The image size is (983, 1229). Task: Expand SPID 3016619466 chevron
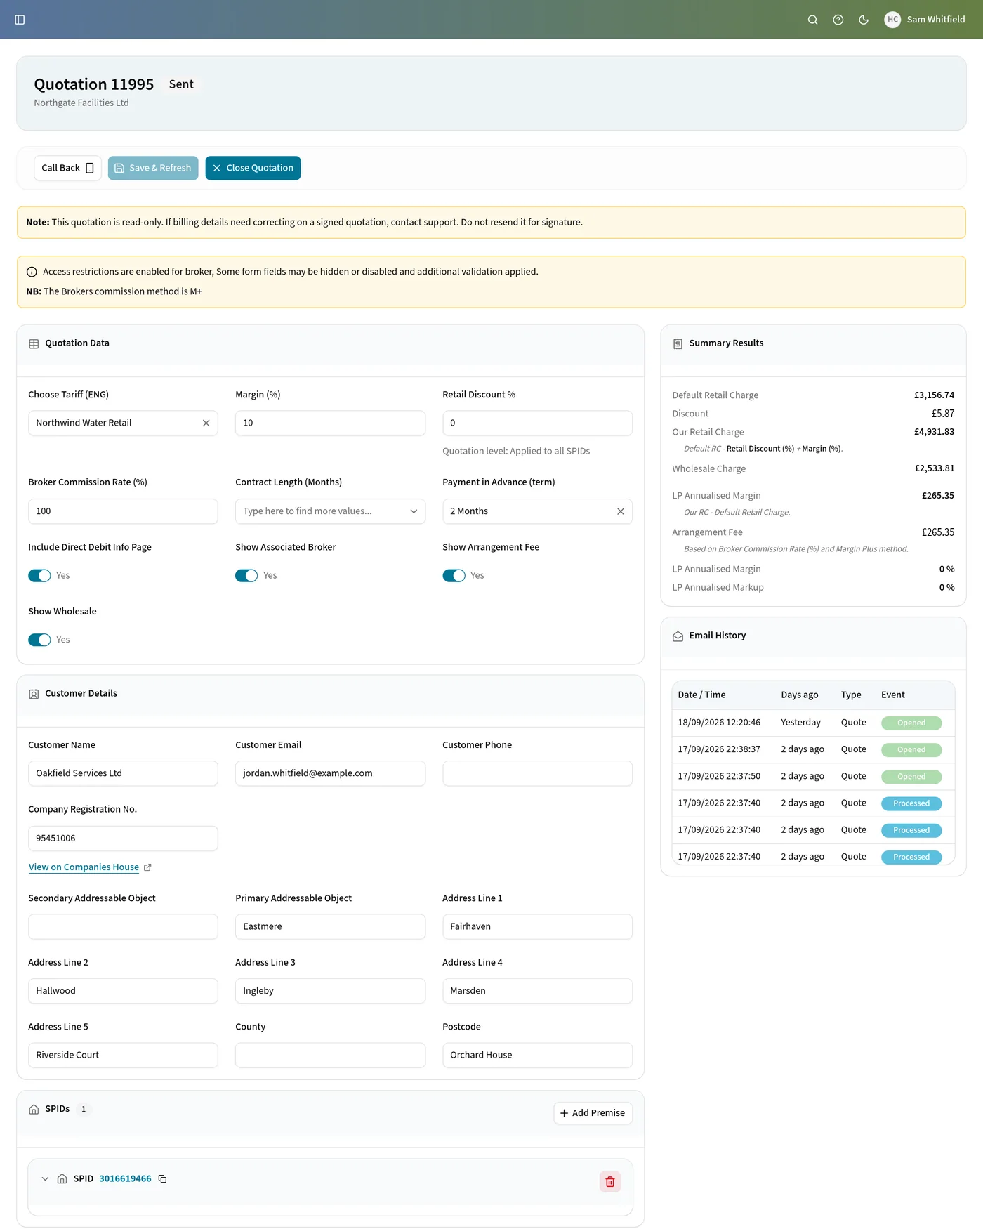click(x=45, y=1179)
